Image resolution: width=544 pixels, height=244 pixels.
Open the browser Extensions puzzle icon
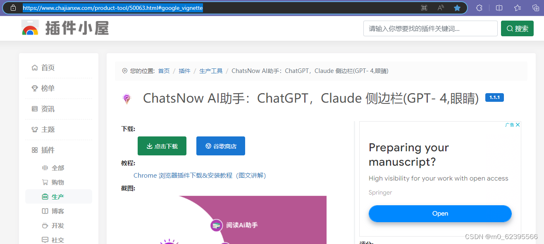(x=479, y=8)
